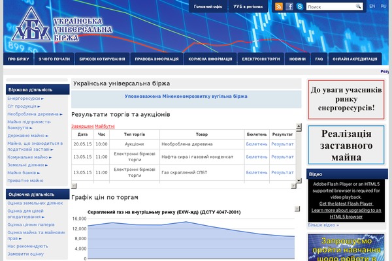This screenshot has height=261, width=392.
Task: Open НОВИНИ menu item
Action: (297, 59)
